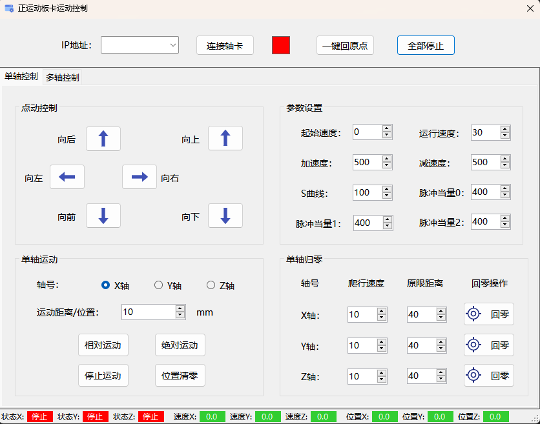Click the 停止运动 button
This screenshot has width=540, height=424.
tap(103, 376)
